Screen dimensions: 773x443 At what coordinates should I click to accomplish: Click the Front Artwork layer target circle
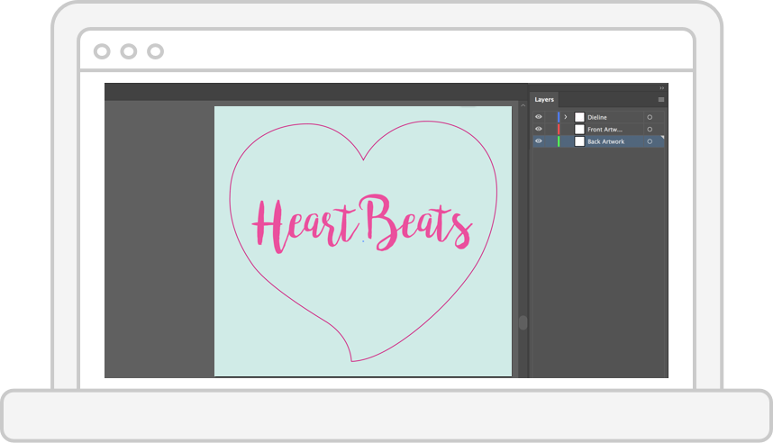click(x=650, y=130)
